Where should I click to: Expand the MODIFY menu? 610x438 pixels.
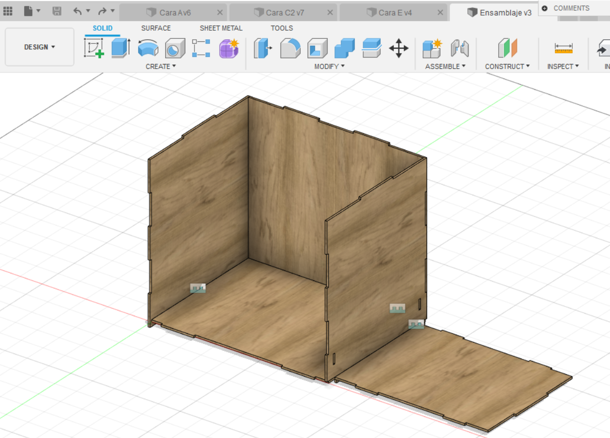click(329, 66)
